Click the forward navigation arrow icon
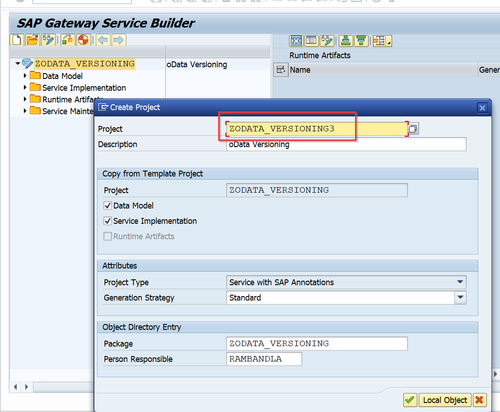 click(x=118, y=40)
